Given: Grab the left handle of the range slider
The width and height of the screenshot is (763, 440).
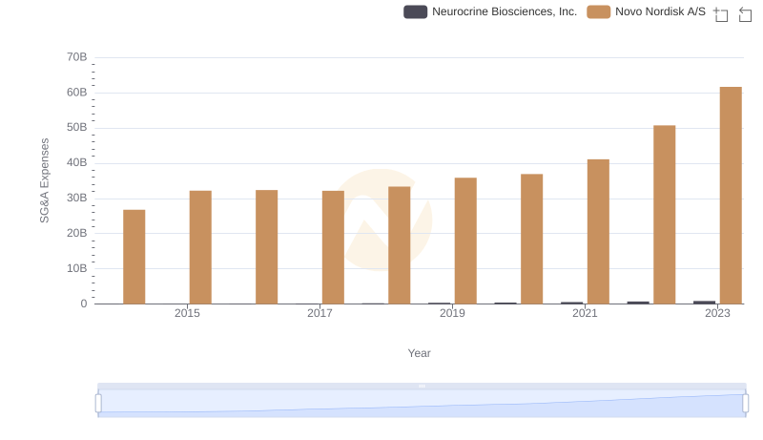Looking at the screenshot, I should [x=98, y=404].
